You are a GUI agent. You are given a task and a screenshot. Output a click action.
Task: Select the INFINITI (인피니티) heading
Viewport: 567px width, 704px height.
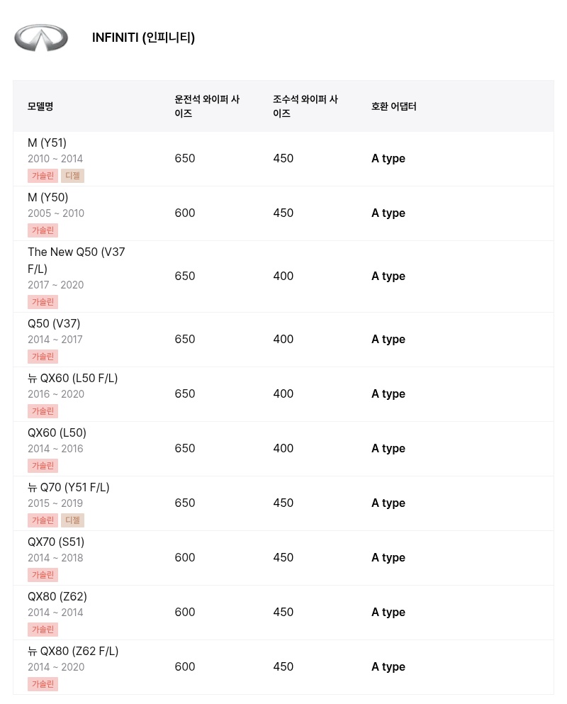click(143, 38)
